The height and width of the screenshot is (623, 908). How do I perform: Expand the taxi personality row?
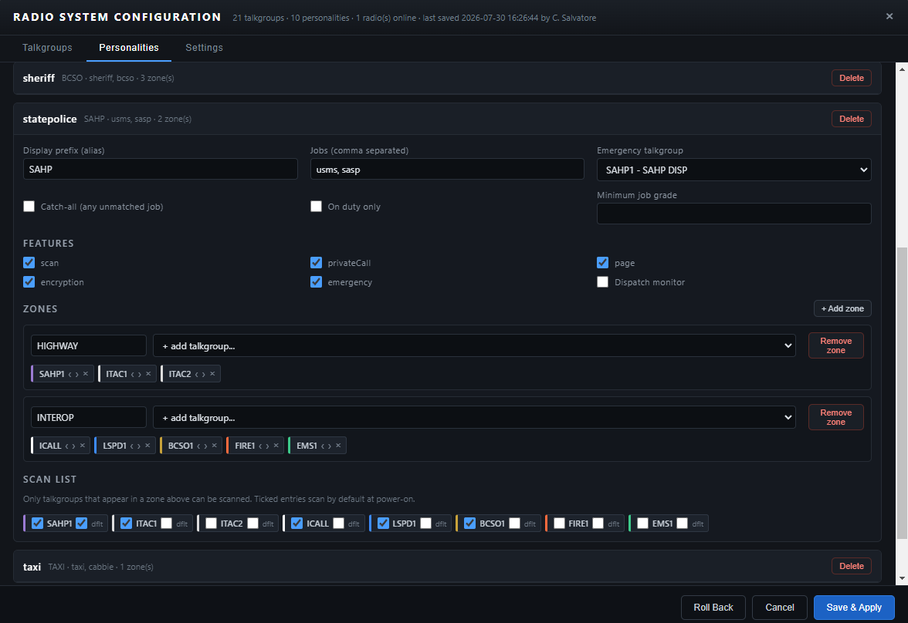[x=447, y=566]
